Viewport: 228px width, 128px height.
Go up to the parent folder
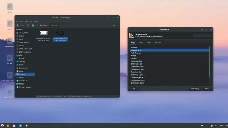pyautogui.click(x=28, y=25)
